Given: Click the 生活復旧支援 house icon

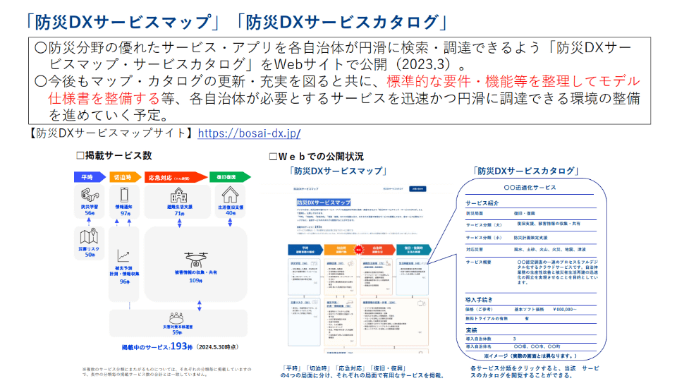Looking at the screenshot, I should coord(230,195).
